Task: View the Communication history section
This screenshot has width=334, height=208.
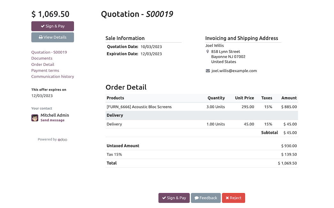Action: [x=52, y=76]
